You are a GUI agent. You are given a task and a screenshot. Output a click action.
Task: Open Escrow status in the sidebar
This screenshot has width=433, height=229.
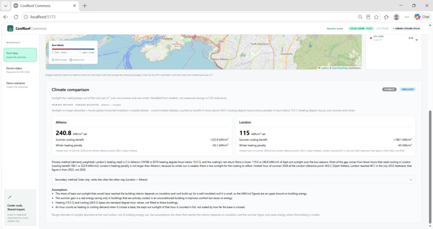[18, 70]
